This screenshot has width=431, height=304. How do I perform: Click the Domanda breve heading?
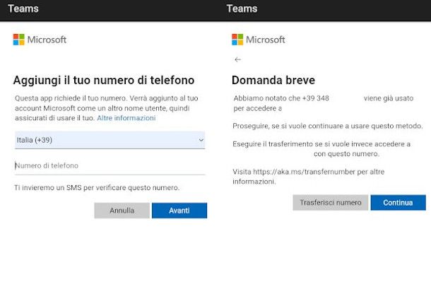pyautogui.click(x=273, y=81)
